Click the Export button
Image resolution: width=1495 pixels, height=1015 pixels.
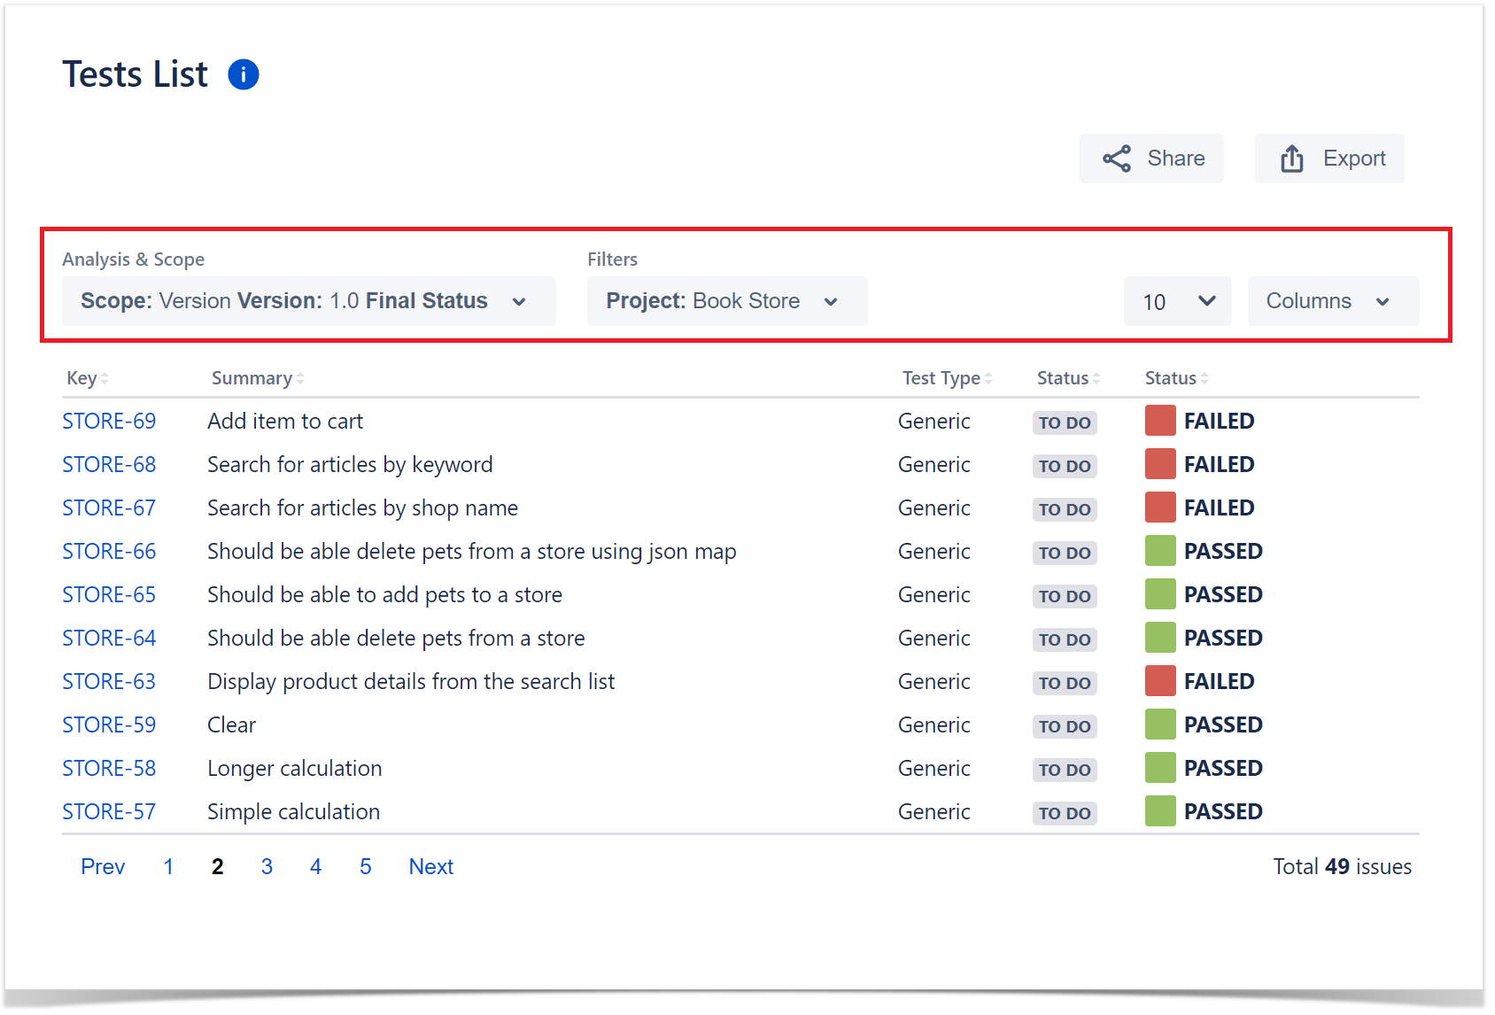[1329, 159]
